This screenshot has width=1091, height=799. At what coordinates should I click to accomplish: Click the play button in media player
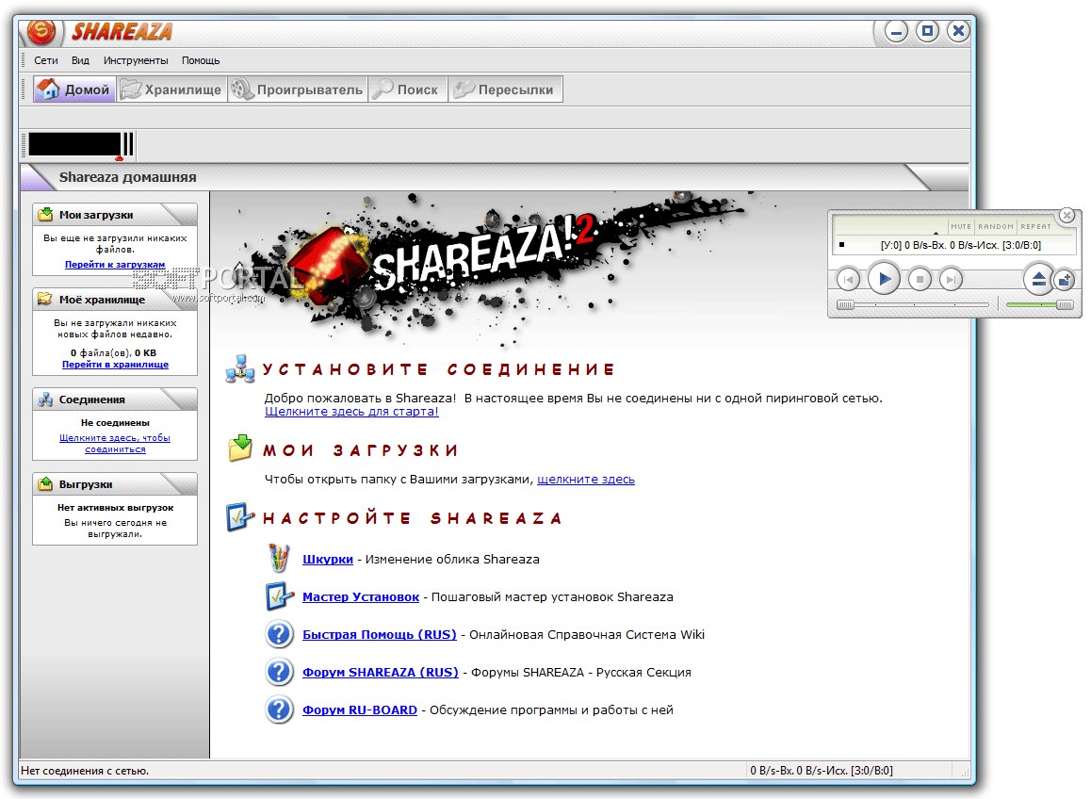[885, 279]
